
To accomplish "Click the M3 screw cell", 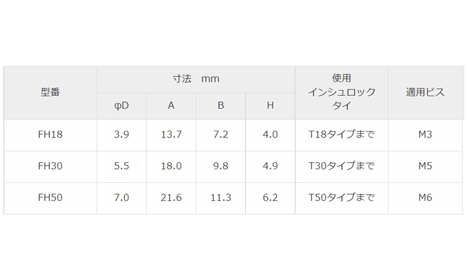I will pyautogui.click(x=425, y=134).
